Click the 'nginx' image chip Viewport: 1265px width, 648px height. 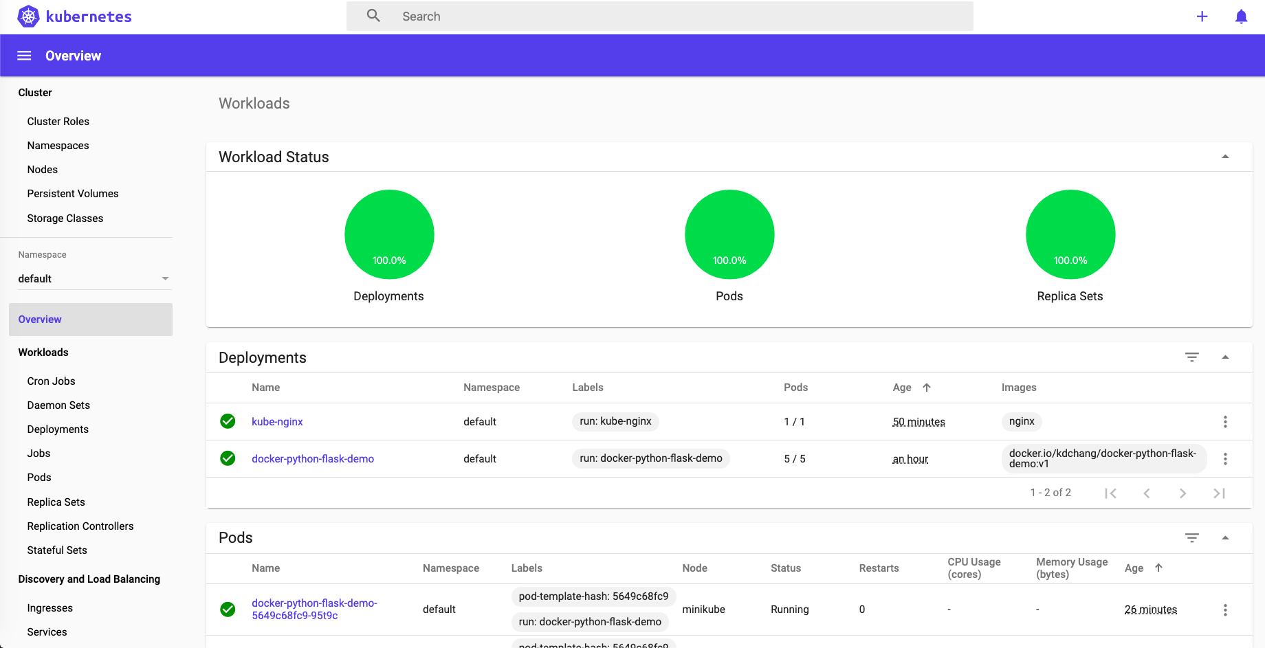pyautogui.click(x=1022, y=421)
